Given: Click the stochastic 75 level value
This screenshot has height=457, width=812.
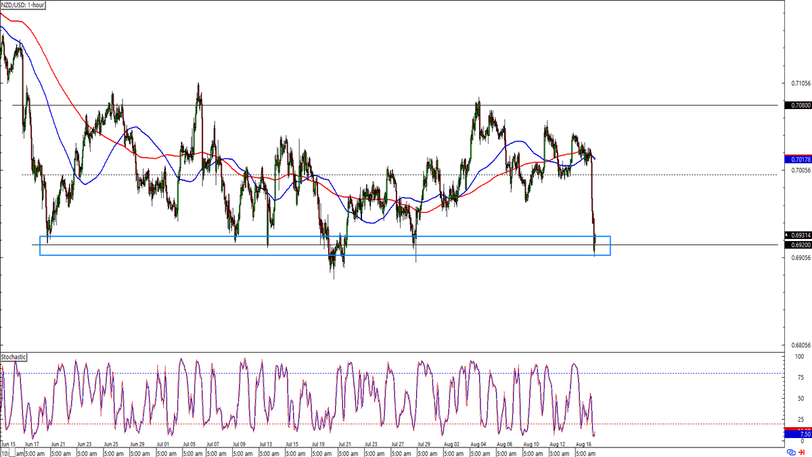Looking at the screenshot, I should (799, 378).
